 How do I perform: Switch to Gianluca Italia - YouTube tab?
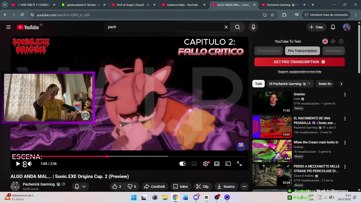[x=182, y=5]
